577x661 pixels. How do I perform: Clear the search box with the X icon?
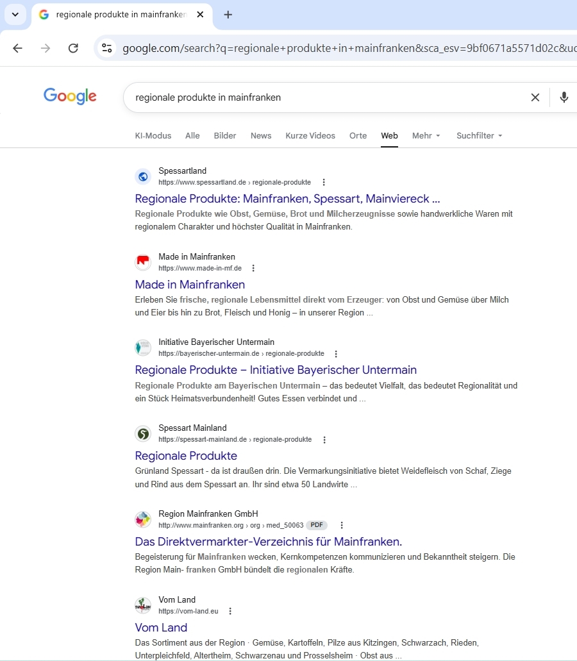tap(535, 97)
